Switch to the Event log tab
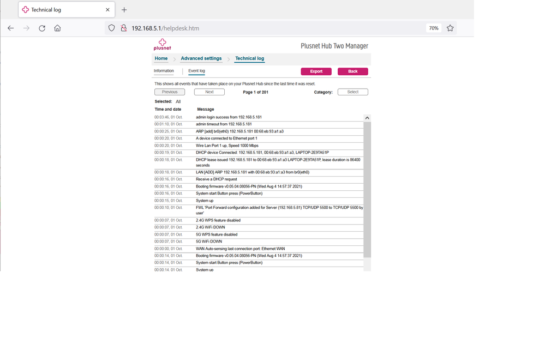The image size is (545, 344). [196, 70]
